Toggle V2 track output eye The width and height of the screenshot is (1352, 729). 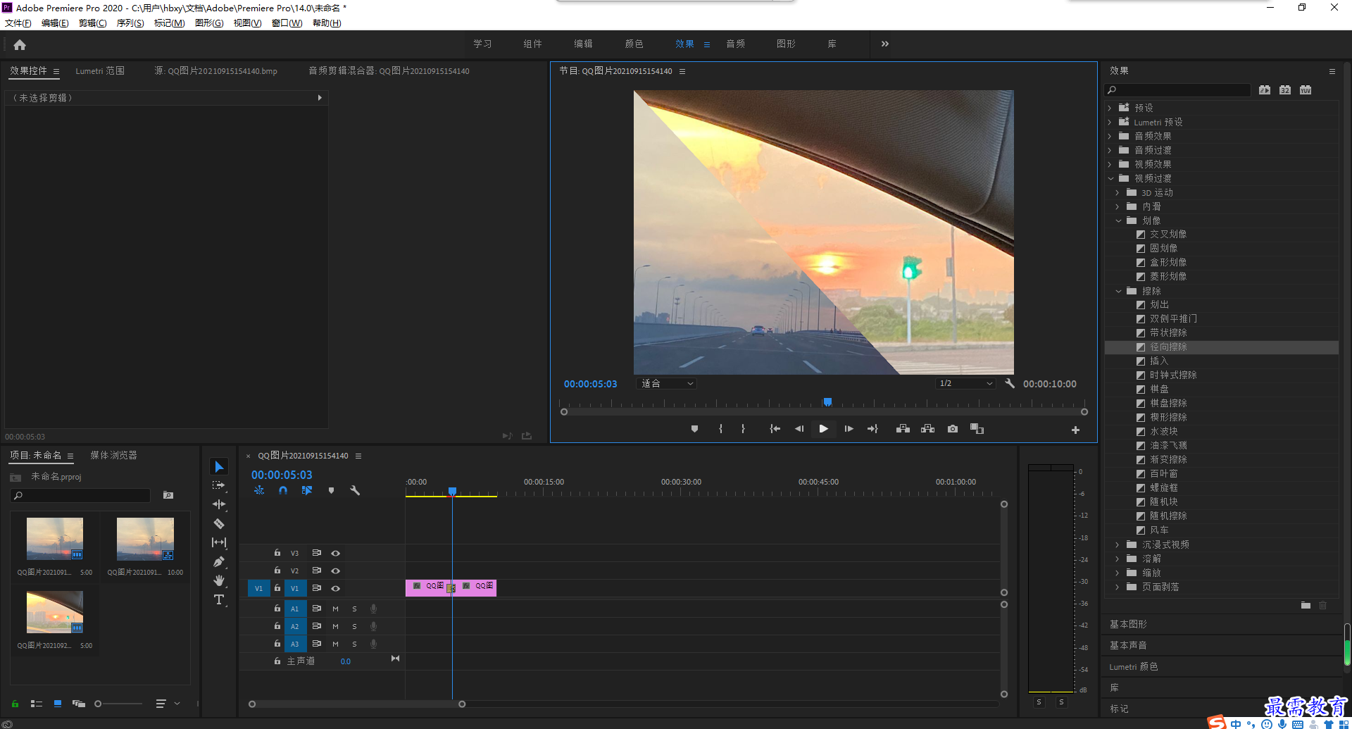(x=336, y=571)
